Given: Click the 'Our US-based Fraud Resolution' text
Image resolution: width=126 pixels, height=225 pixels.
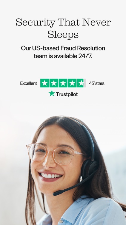Looking at the screenshot, I should coord(63,48).
